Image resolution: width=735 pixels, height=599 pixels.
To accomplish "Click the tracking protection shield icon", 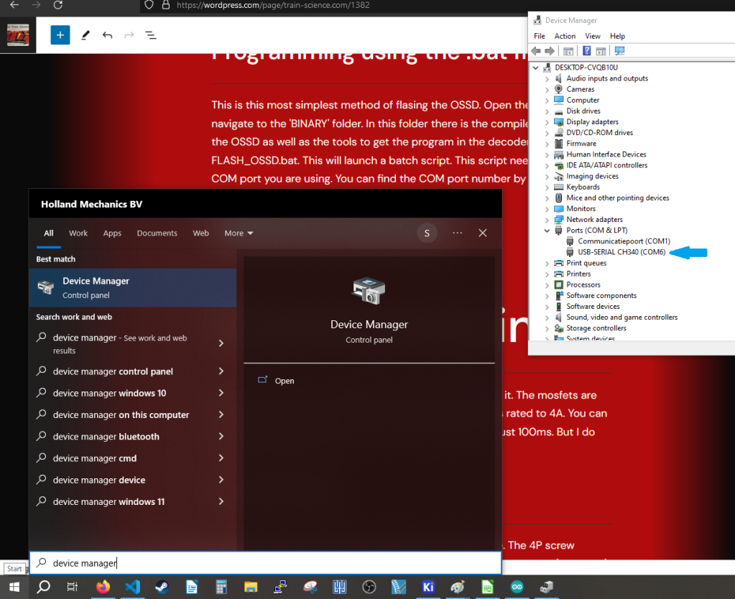I will [148, 6].
